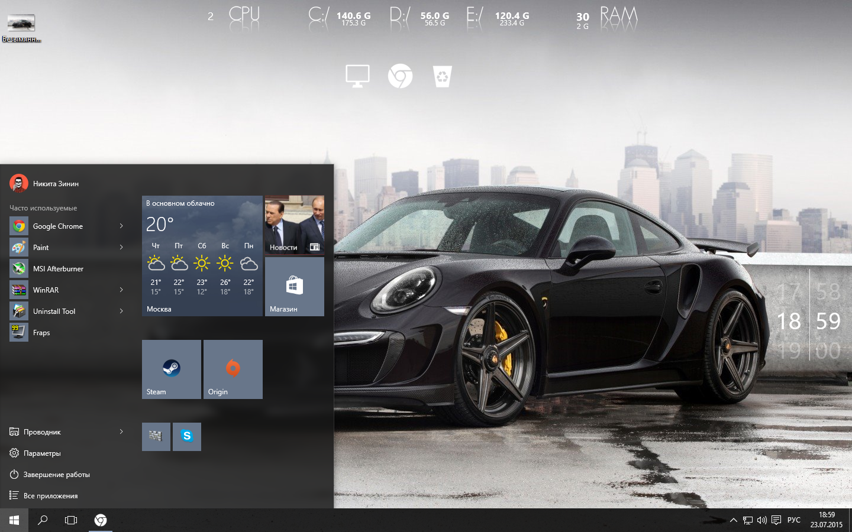Click CPU usage widget
Viewport: 852px width, 532px height.
[234, 18]
